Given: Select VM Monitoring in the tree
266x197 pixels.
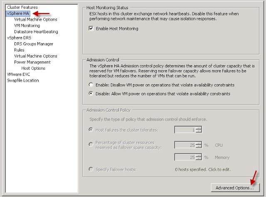Looking at the screenshot, I should 27,26.
